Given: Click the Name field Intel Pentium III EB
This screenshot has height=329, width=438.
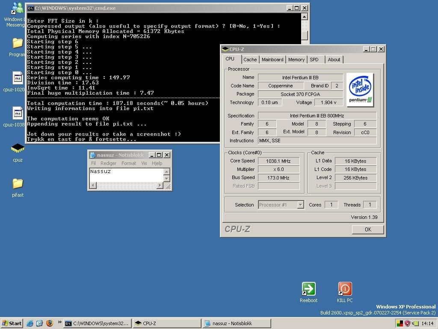Looking at the screenshot, I should coord(300,78).
